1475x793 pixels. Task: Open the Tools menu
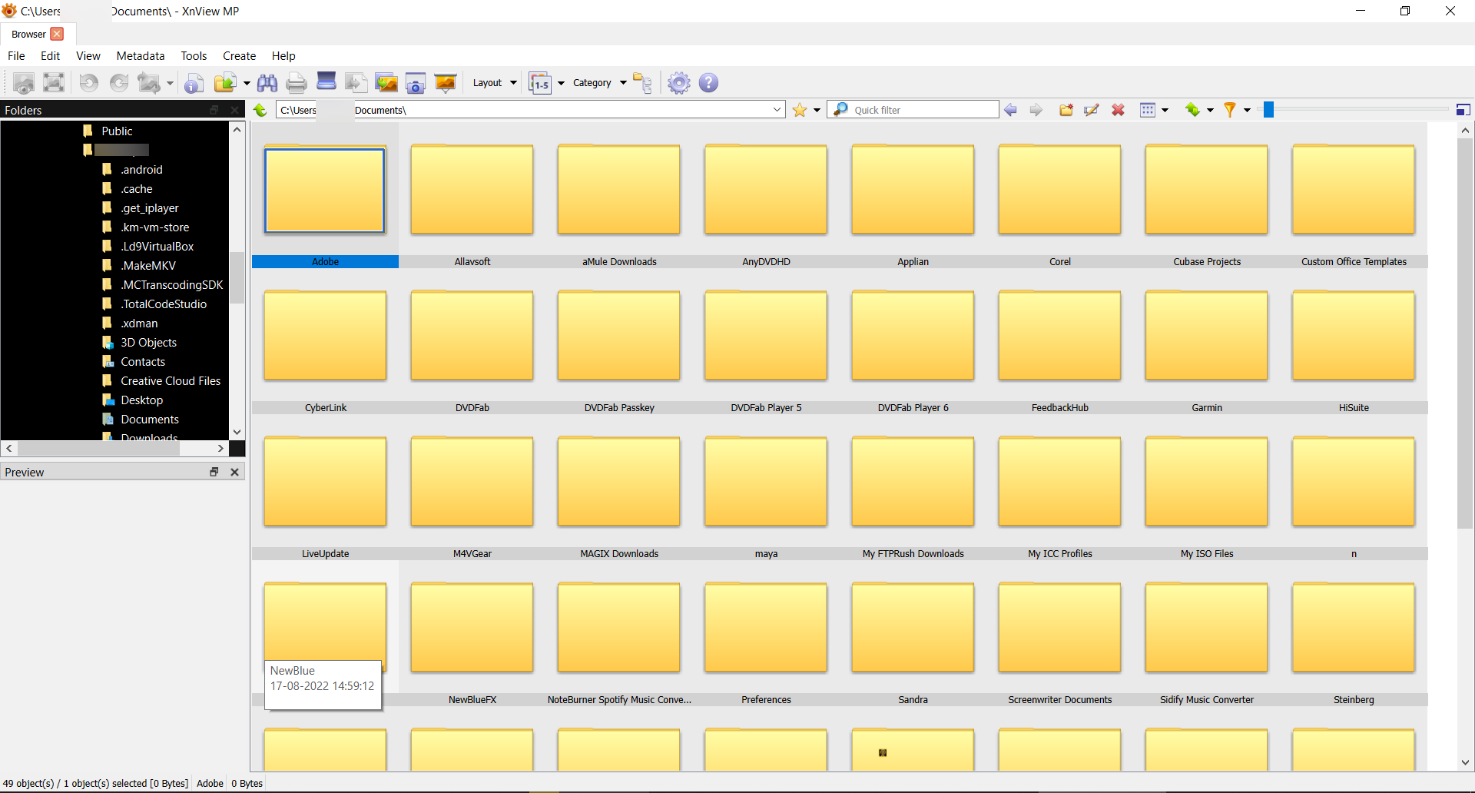194,55
